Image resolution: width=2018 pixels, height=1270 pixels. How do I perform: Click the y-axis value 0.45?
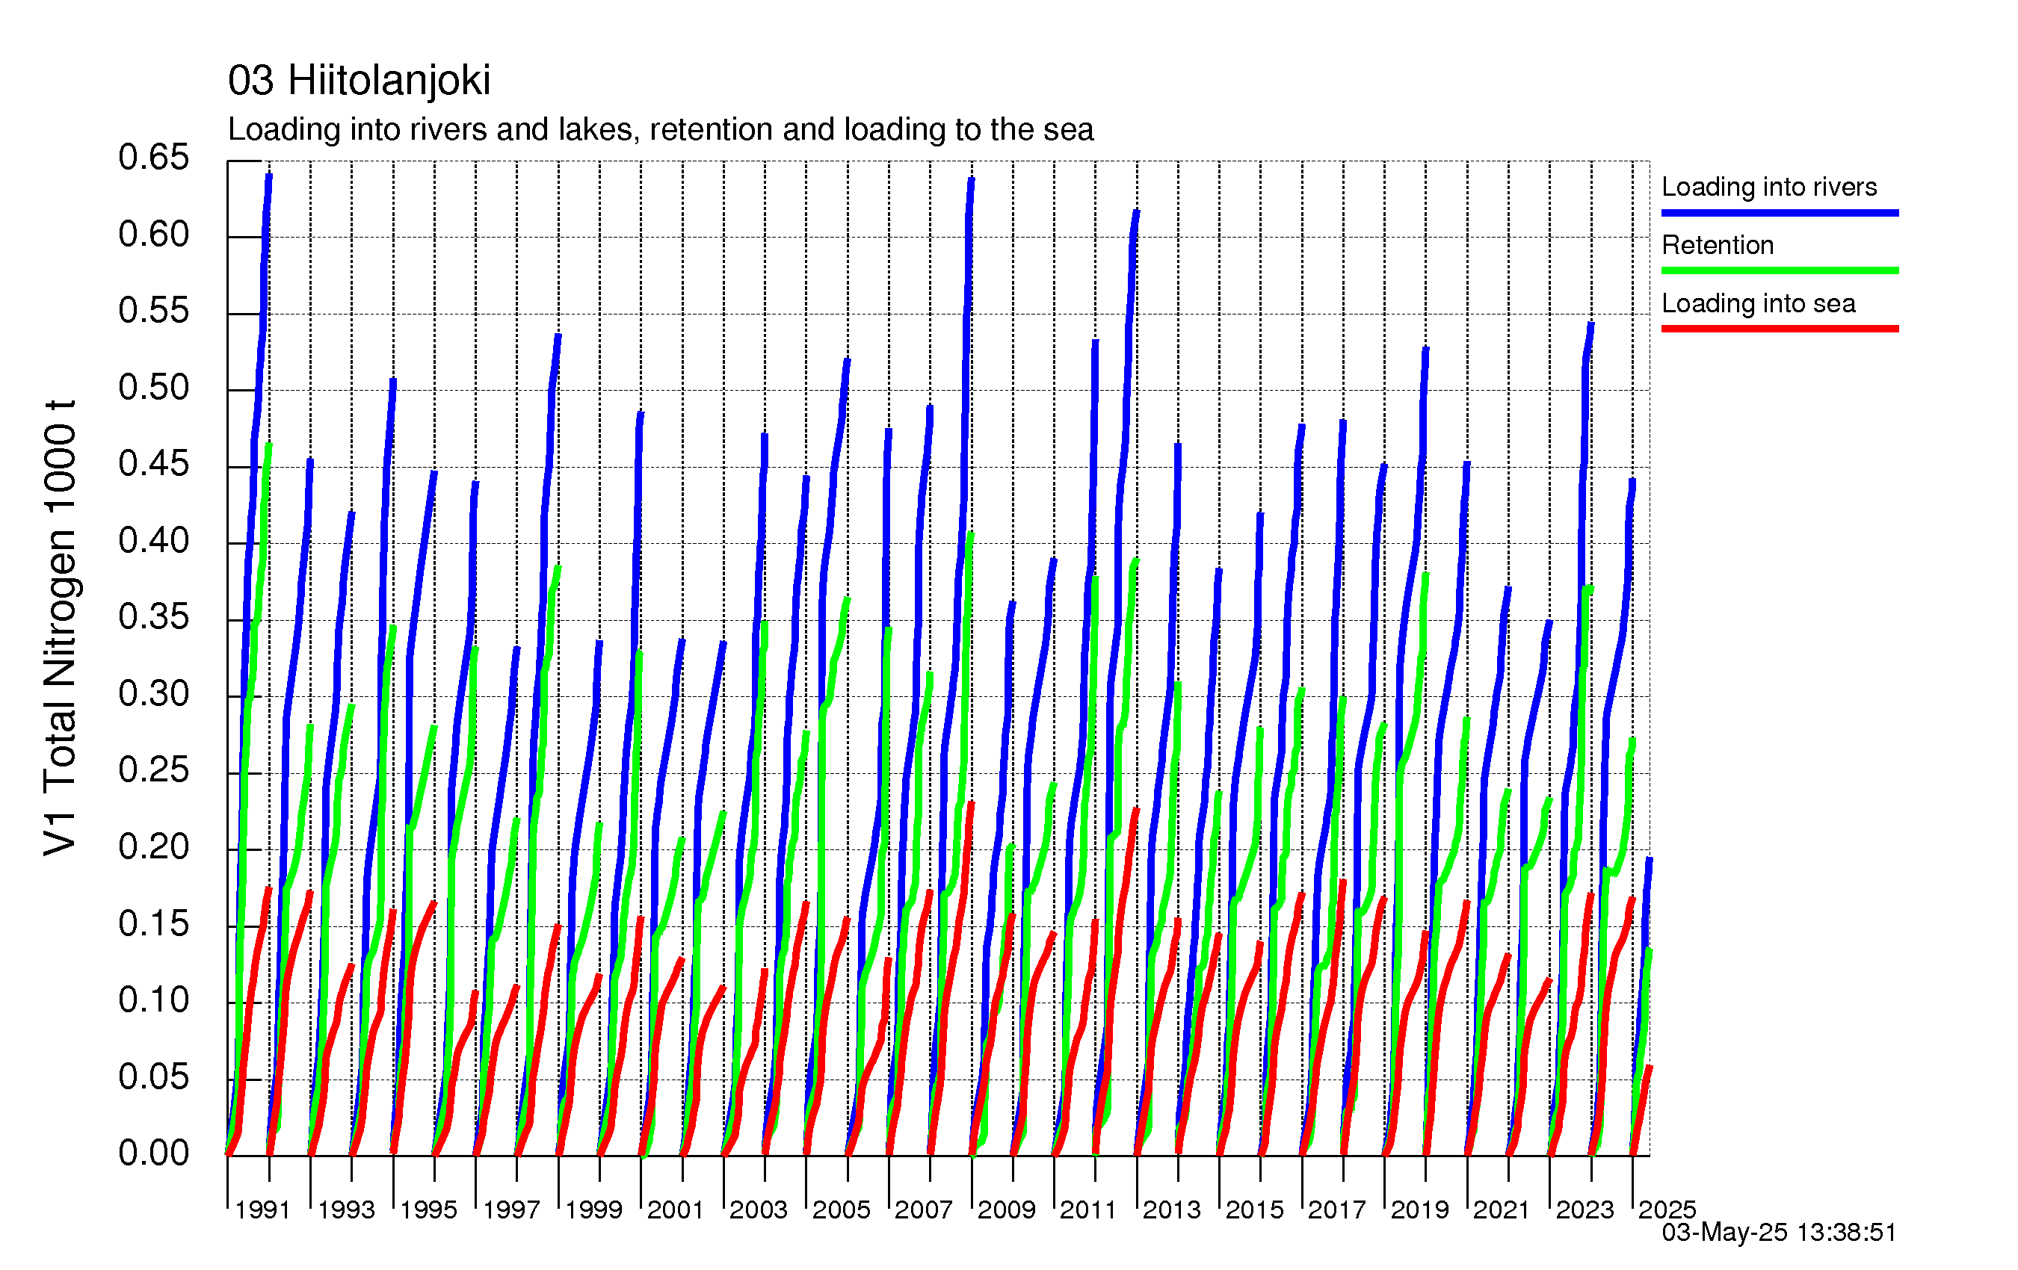pyautogui.click(x=153, y=464)
